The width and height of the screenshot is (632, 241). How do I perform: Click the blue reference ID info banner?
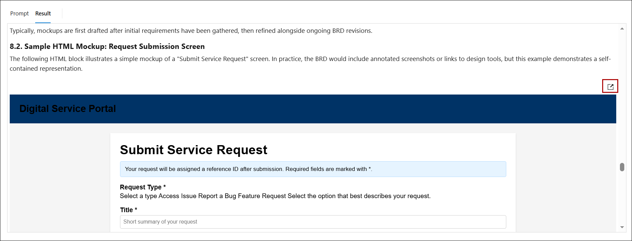click(x=312, y=169)
